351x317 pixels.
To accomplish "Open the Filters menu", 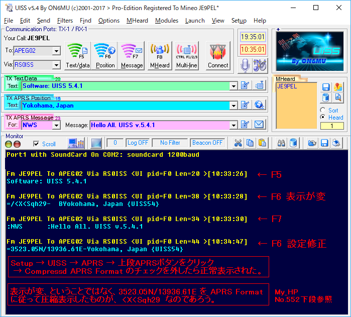I will [x=65, y=21].
